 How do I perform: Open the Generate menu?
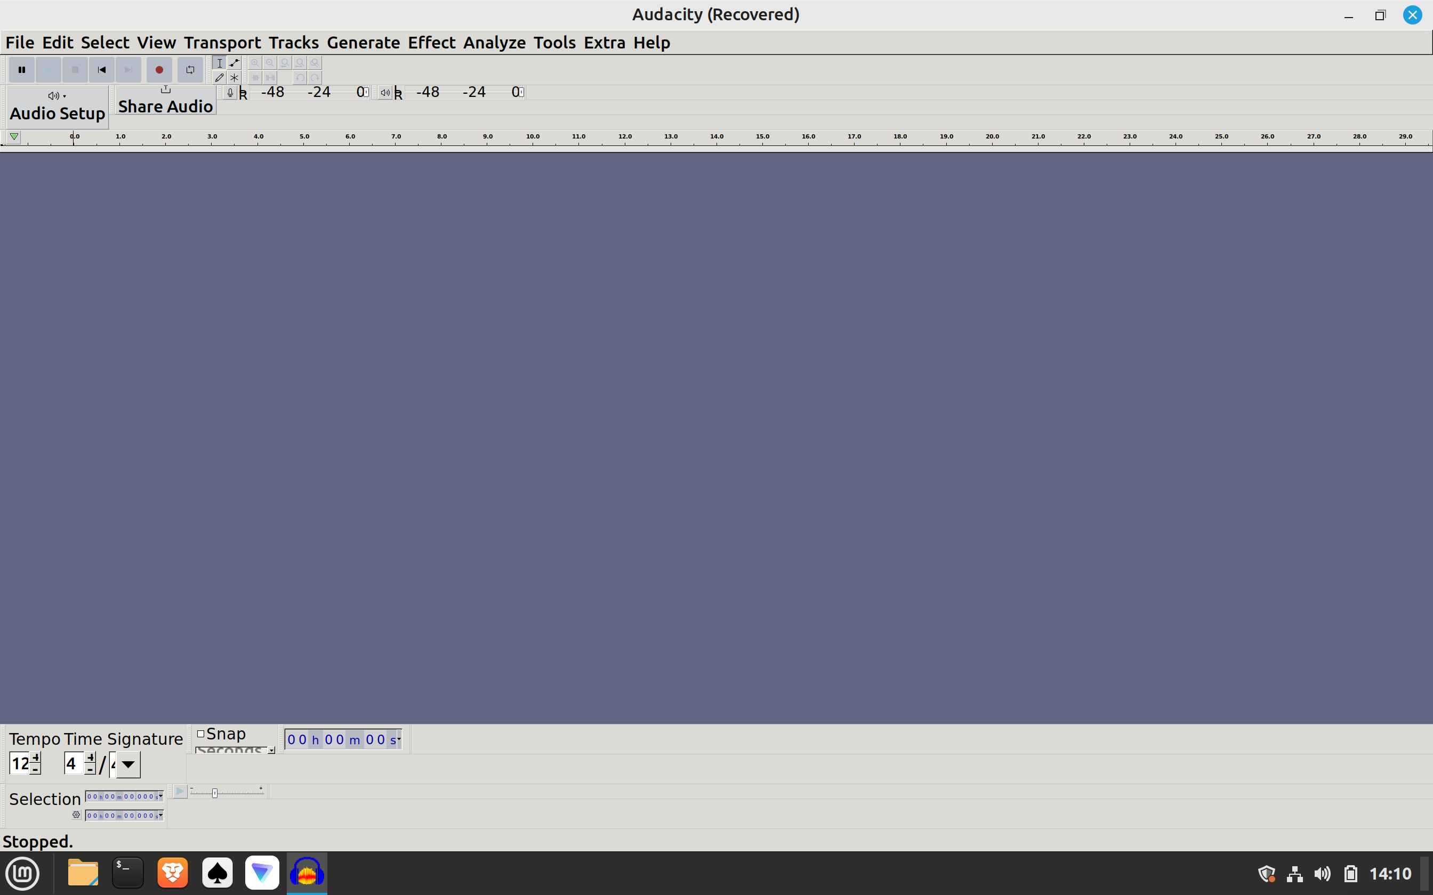coord(363,43)
